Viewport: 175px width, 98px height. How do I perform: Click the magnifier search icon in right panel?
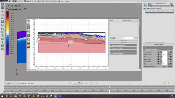150,5
